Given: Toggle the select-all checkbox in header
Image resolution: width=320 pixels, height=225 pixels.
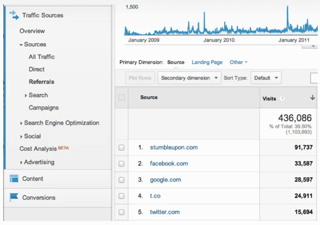Looking at the screenshot, I should click(x=122, y=97).
